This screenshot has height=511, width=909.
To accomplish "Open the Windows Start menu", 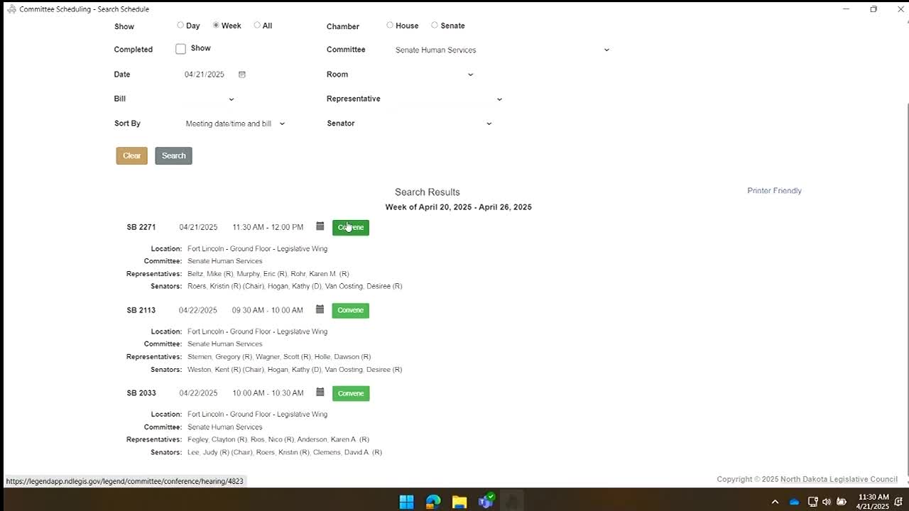I will (406, 502).
